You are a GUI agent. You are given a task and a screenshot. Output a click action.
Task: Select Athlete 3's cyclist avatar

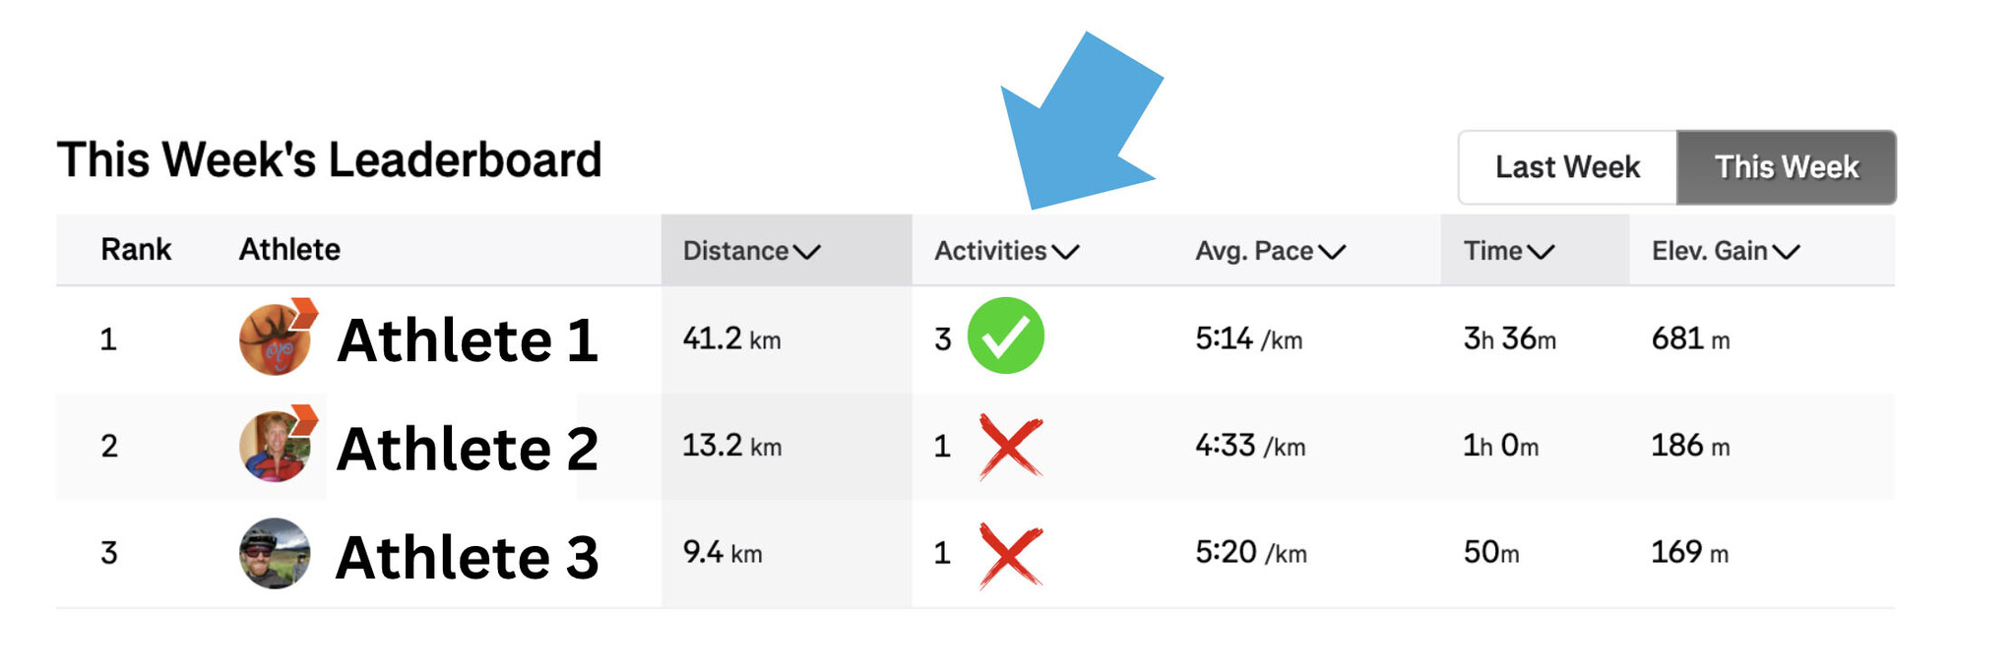[275, 553]
